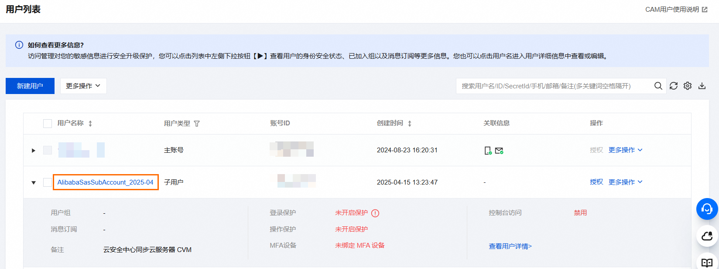719x269 pixels.
Task: Click the 用户列表 page title
Action: click(23, 9)
